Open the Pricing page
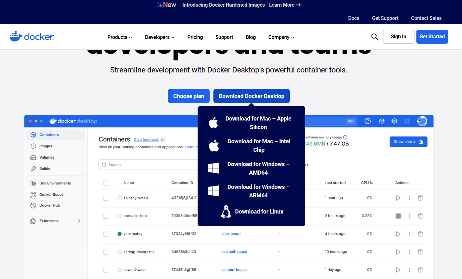The image size is (462, 279). click(x=195, y=37)
